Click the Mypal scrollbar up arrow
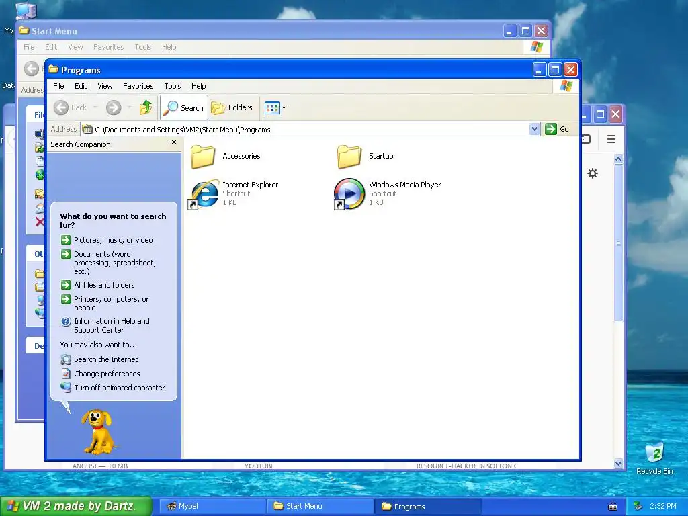Image resolution: width=688 pixels, height=516 pixels. [x=618, y=159]
